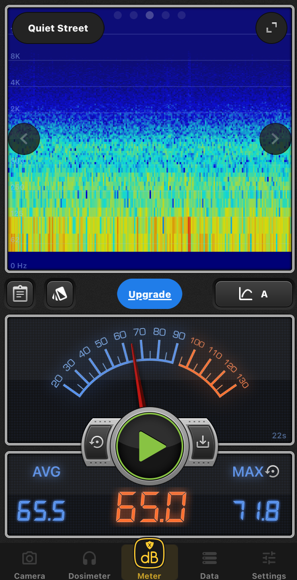This screenshot has width=297, height=580.
Task: Select the first page indicator dot
Action: (x=118, y=15)
